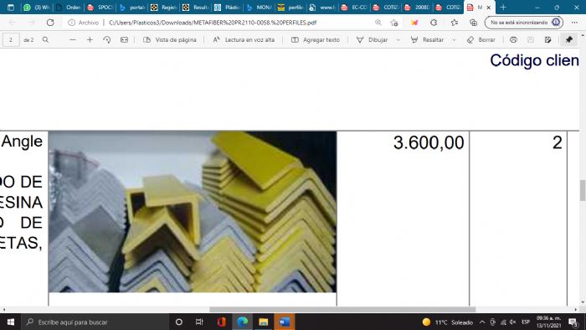Open weather widget showing 11°C Soleado
Viewport: 586px width, 330px height.
click(447, 322)
